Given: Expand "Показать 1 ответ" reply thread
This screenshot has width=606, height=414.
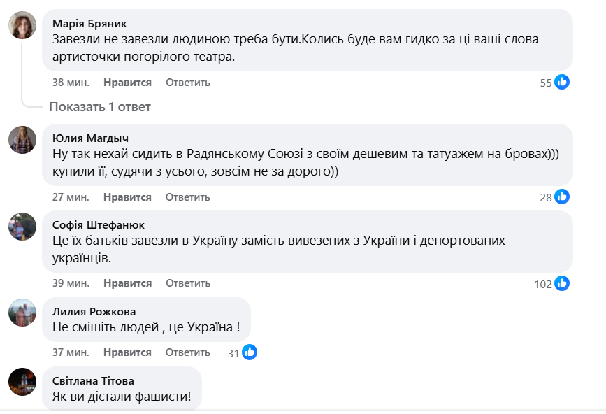Looking at the screenshot, I should (x=99, y=107).
